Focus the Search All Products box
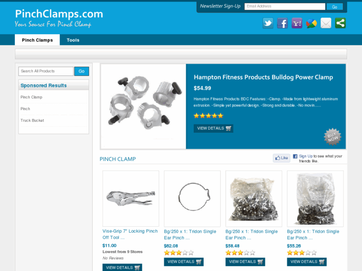The image size is (362, 271). [46, 71]
